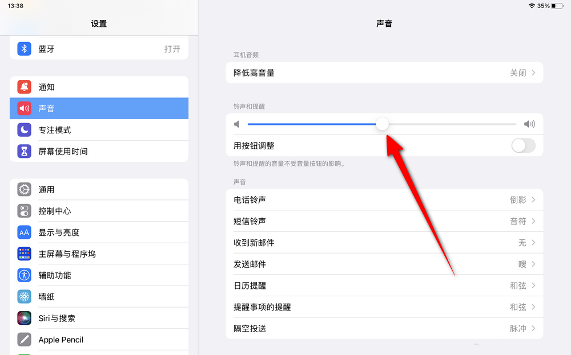Open 电话铃声 ringtone chooser chevron
The height and width of the screenshot is (355, 571).
click(x=533, y=200)
